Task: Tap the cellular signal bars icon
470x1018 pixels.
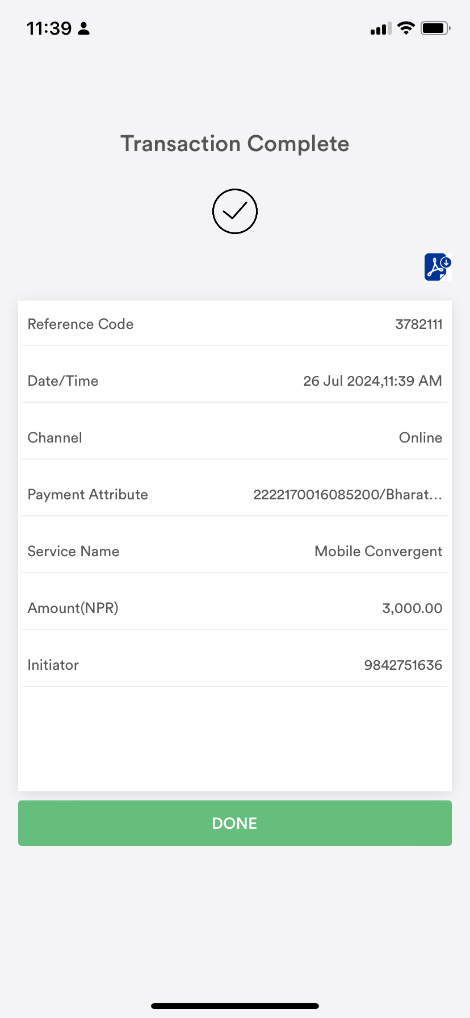Action: pos(380,28)
